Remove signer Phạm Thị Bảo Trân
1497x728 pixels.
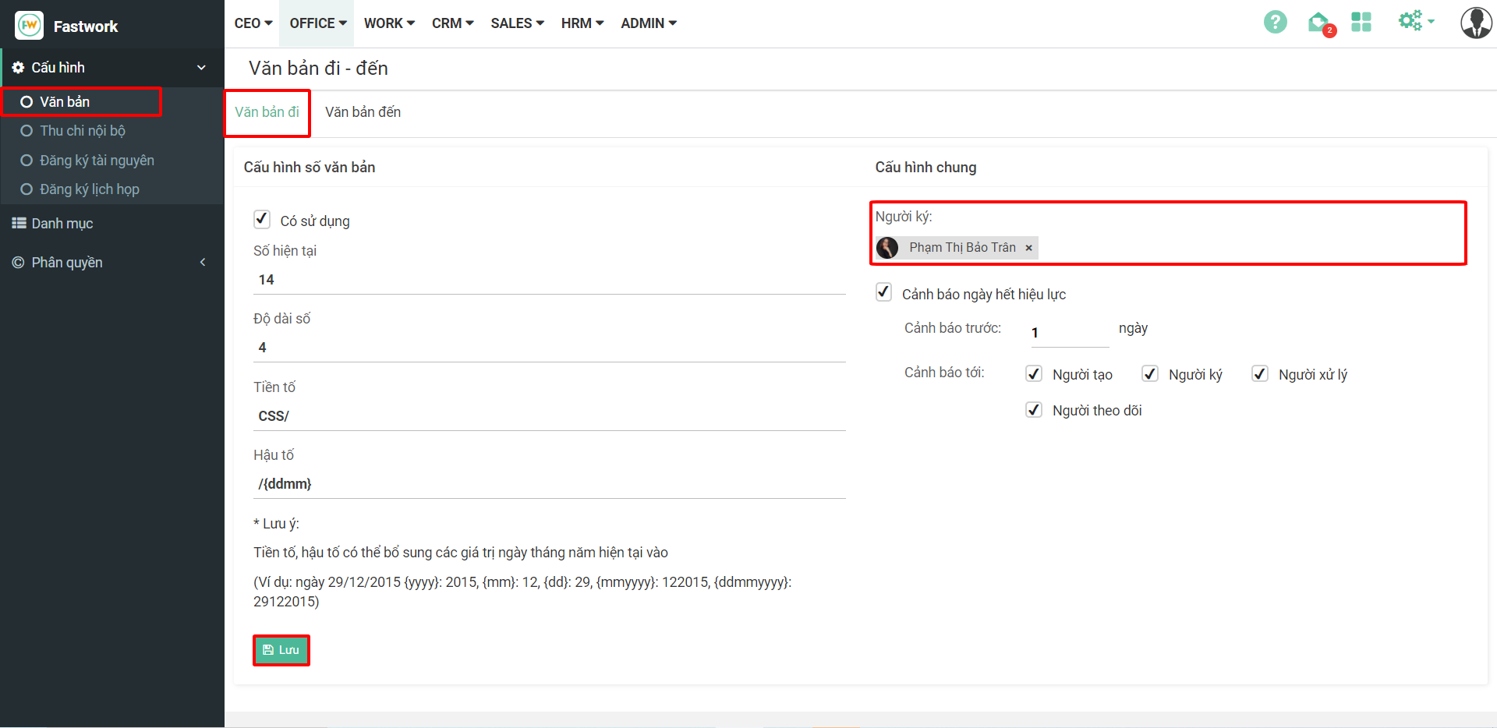click(1028, 248)
